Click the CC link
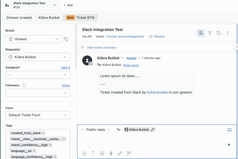238x159 pixels. click(x=230, y=130)
